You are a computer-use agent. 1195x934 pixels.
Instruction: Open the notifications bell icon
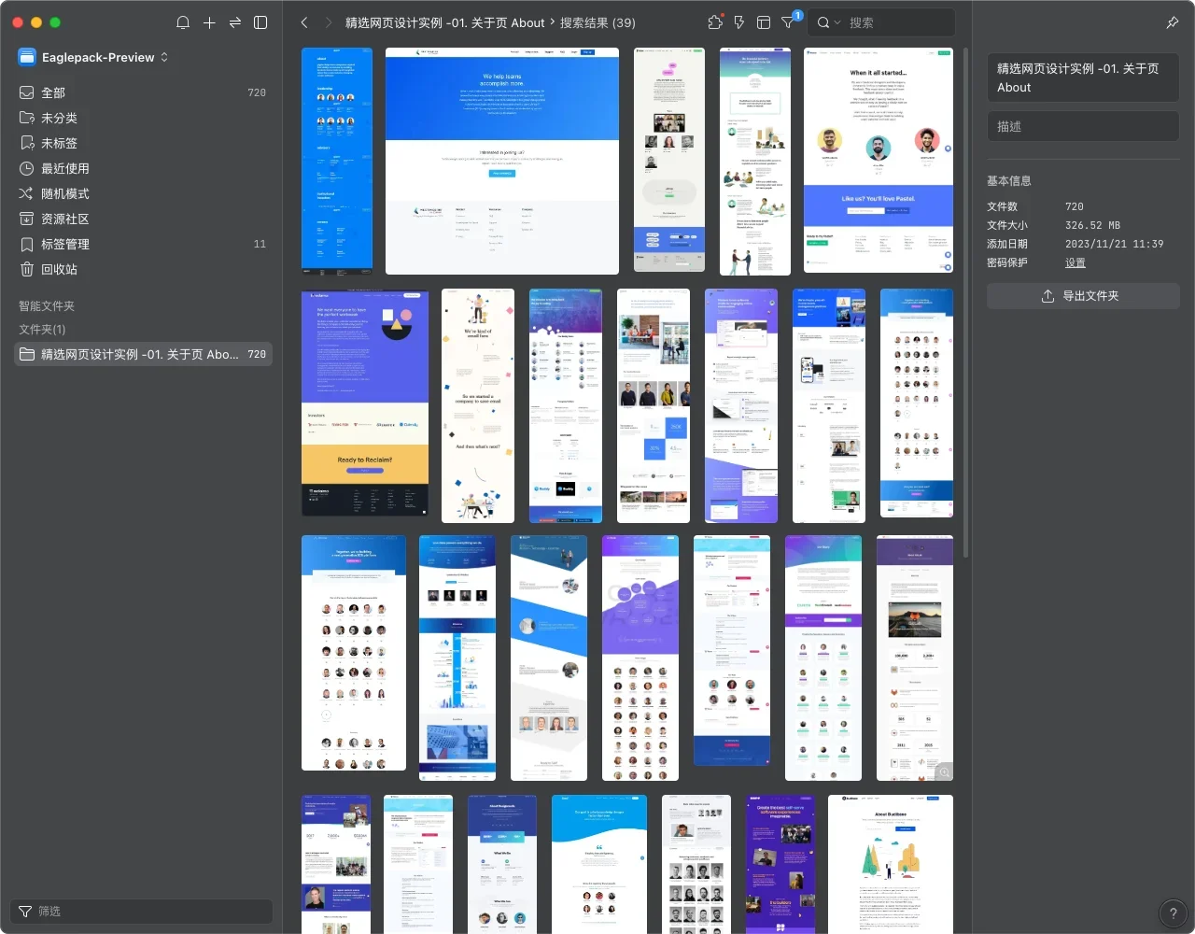183,22
